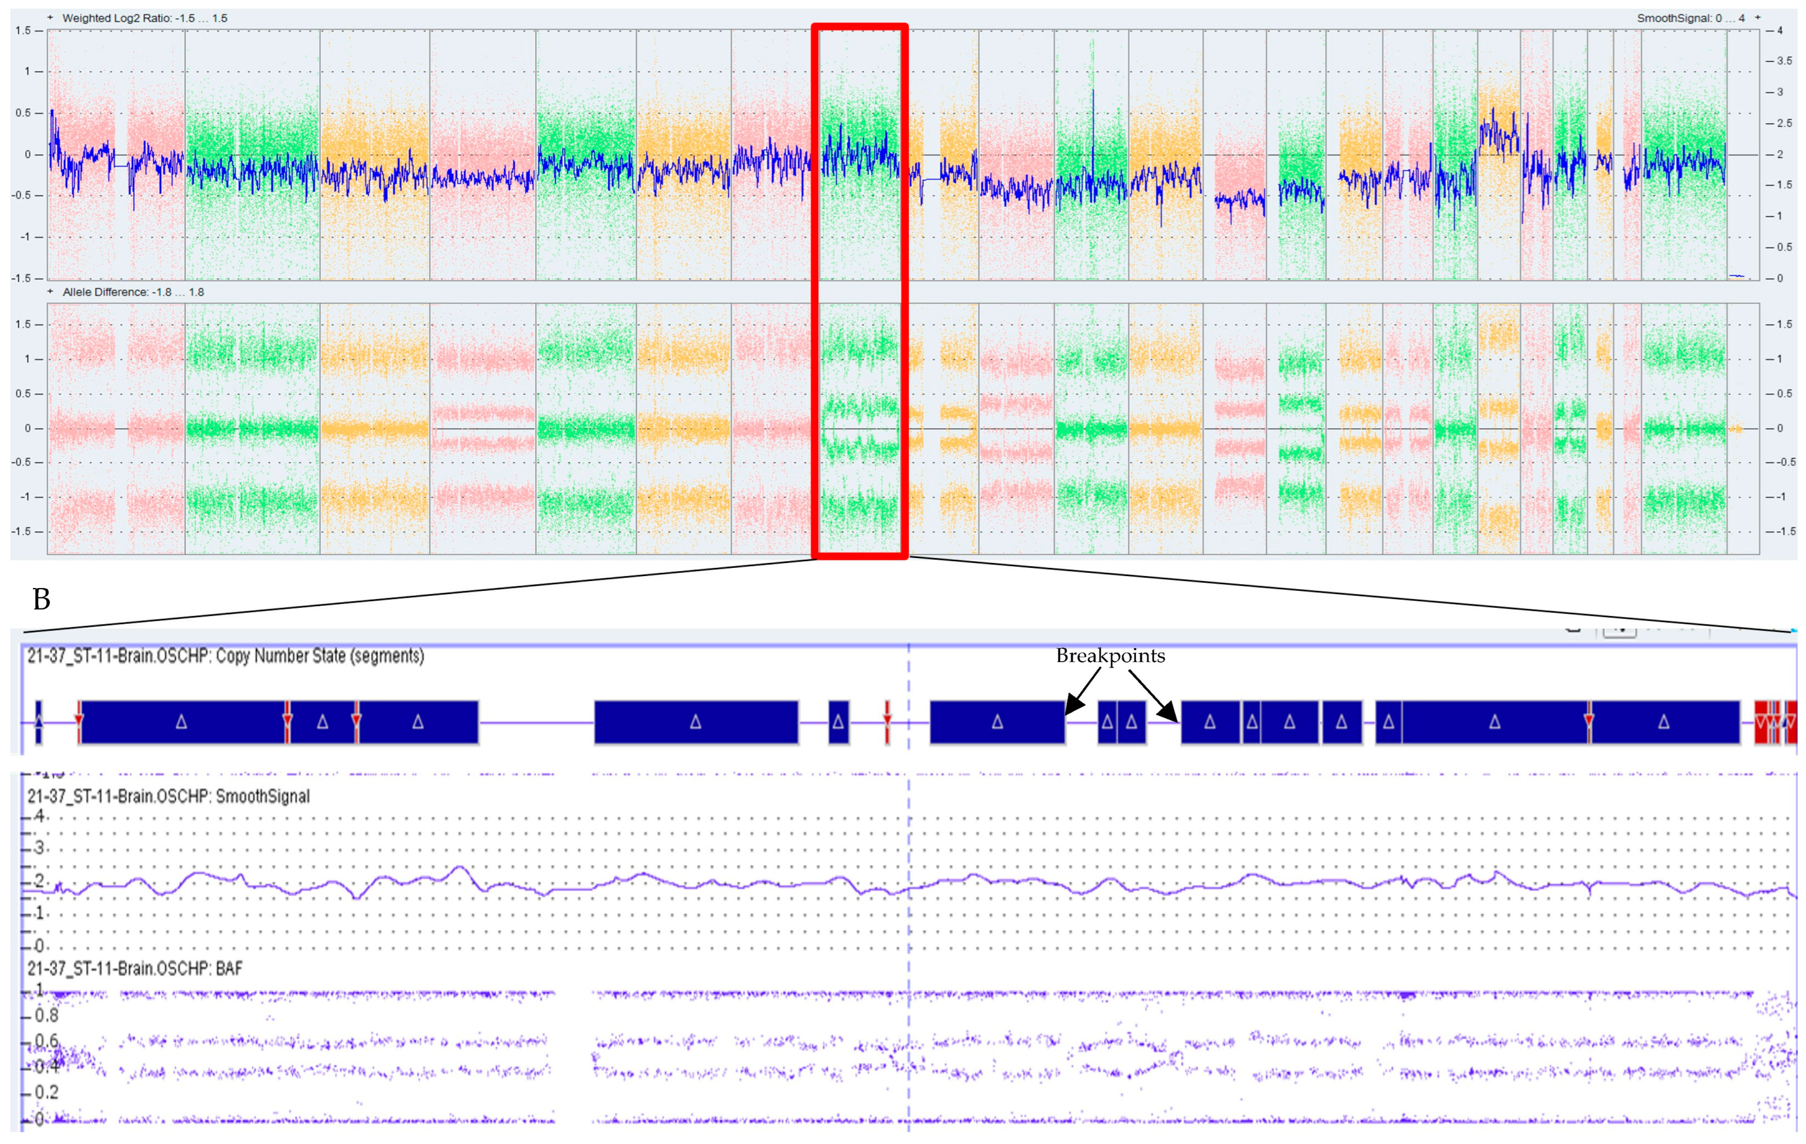Image resolution: width=1806 pixels, height=1144 pixels.
Task: Click the plus beside SmoothSignal range label
Action: click(1757, 17)
